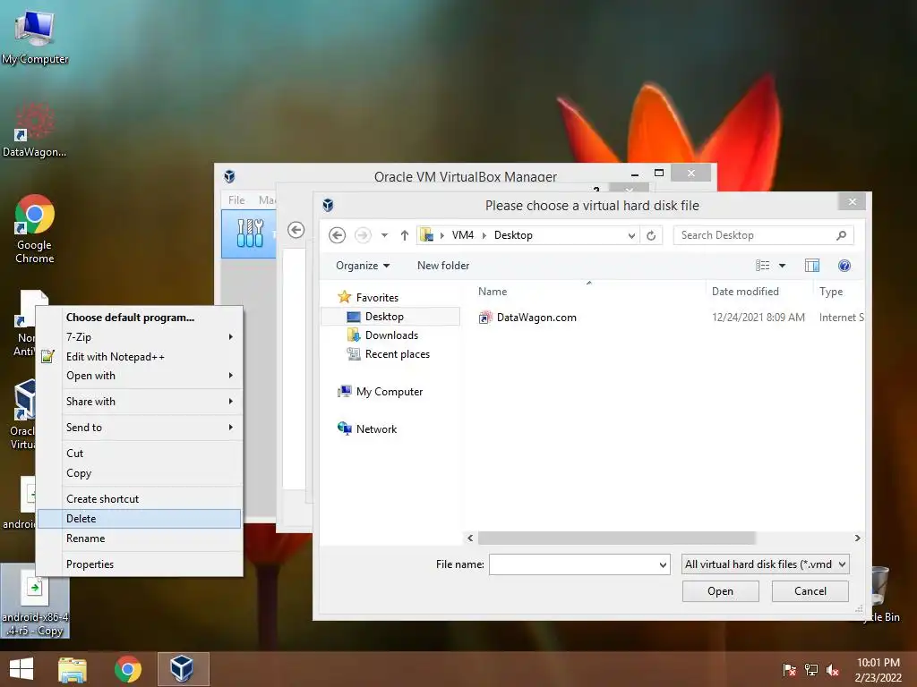Go back in the file dialog
Viewport: 917px width, 687px height.
tap(337, 235)
